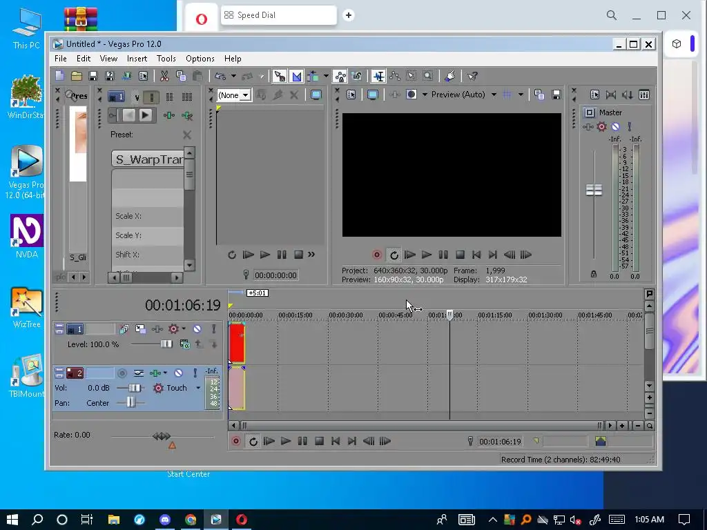
Task: Open Opera from the Windows taskbar
Action: point(242,520)
